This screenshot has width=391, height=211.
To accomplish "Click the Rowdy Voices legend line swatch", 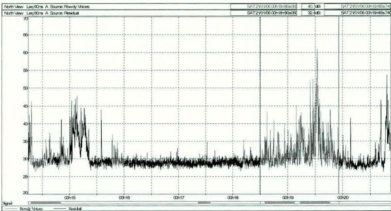I will [10, 208].
